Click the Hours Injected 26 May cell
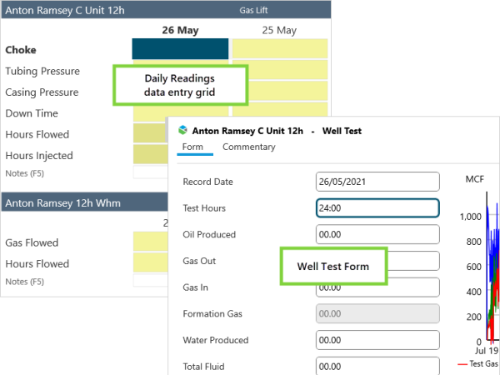This screenshot has height=375, width=500. [x=149, y=155]
